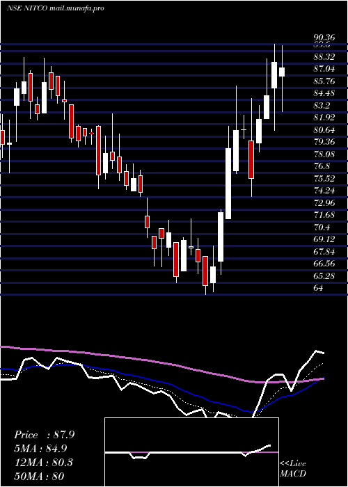The image size is (348, 487).
Task: Click the 87.04 price axis label
Action: 324,70
